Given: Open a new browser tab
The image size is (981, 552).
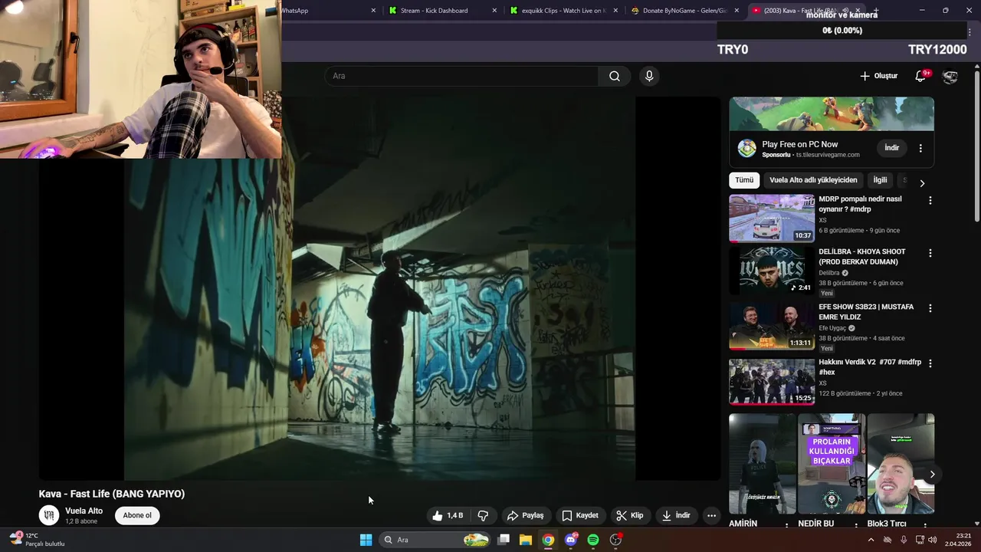Looking at the screenshot, I should click(876, 11).
